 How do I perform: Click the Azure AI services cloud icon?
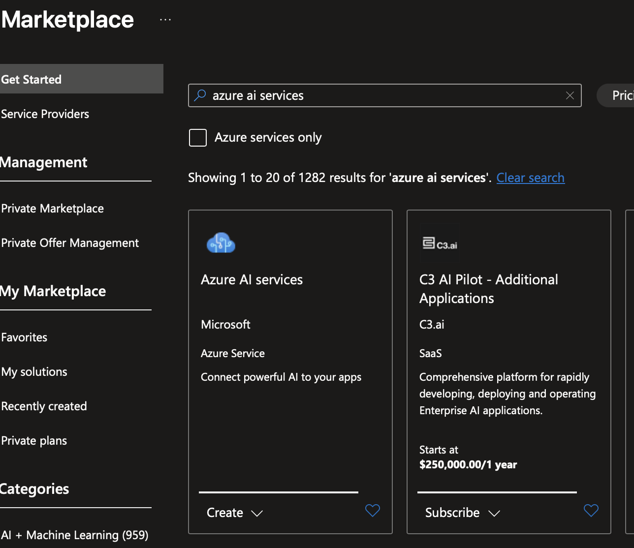221,243
